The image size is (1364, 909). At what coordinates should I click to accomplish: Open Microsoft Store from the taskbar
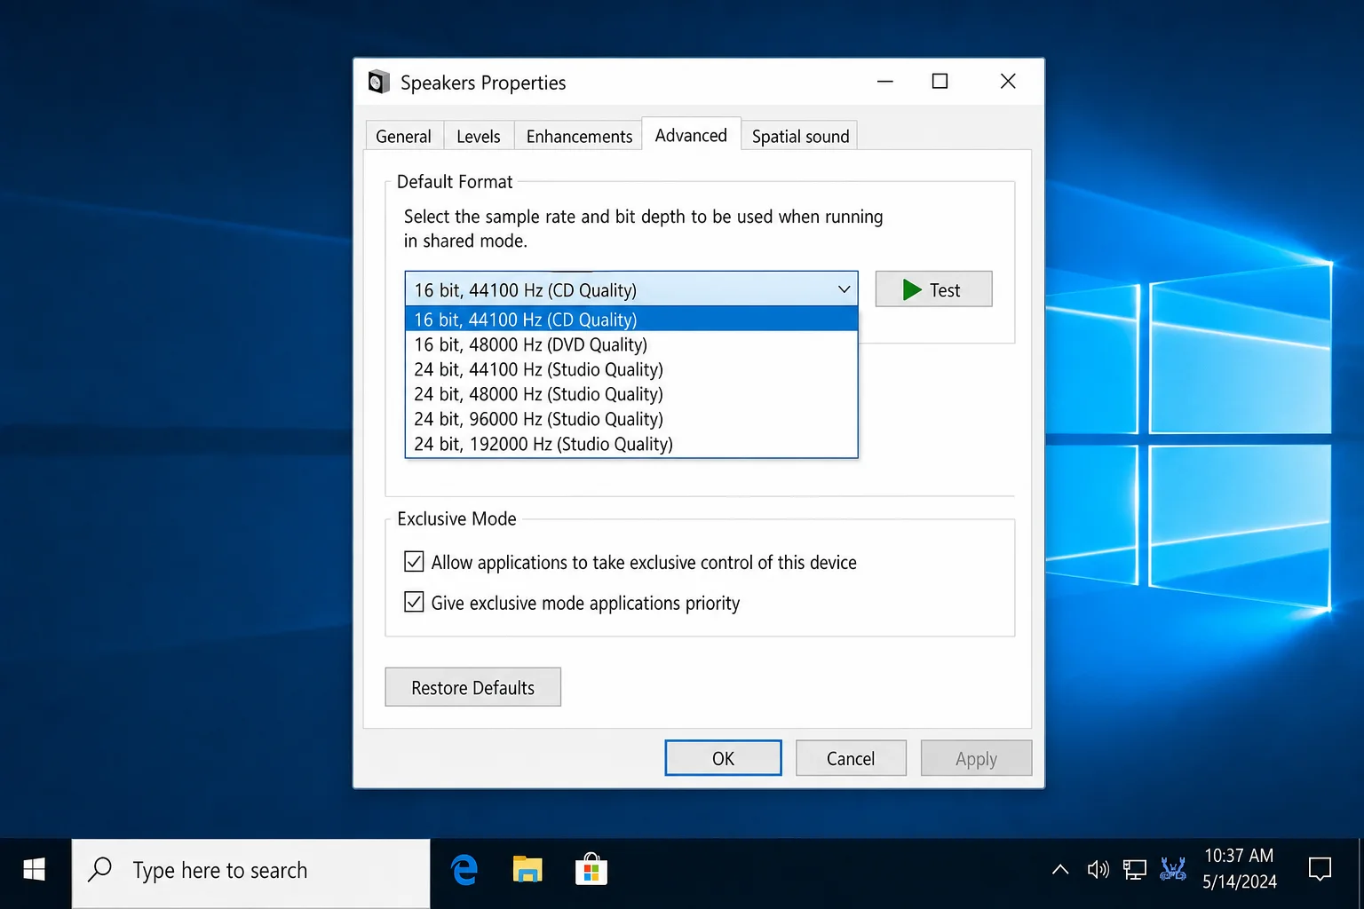(591, 870)
